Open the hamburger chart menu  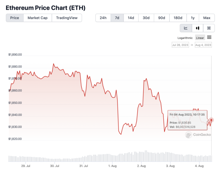[209, 38]
